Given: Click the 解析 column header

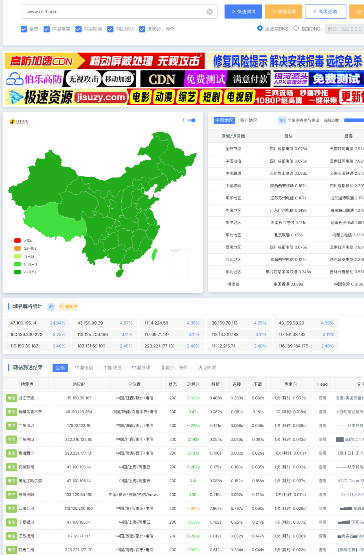Looking at the screenshot, I should click(x=216, y=384).
